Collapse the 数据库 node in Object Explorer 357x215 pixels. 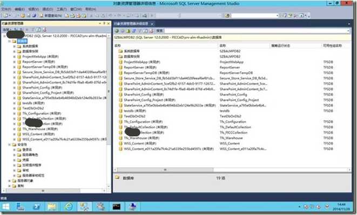(x=9, y=41)
